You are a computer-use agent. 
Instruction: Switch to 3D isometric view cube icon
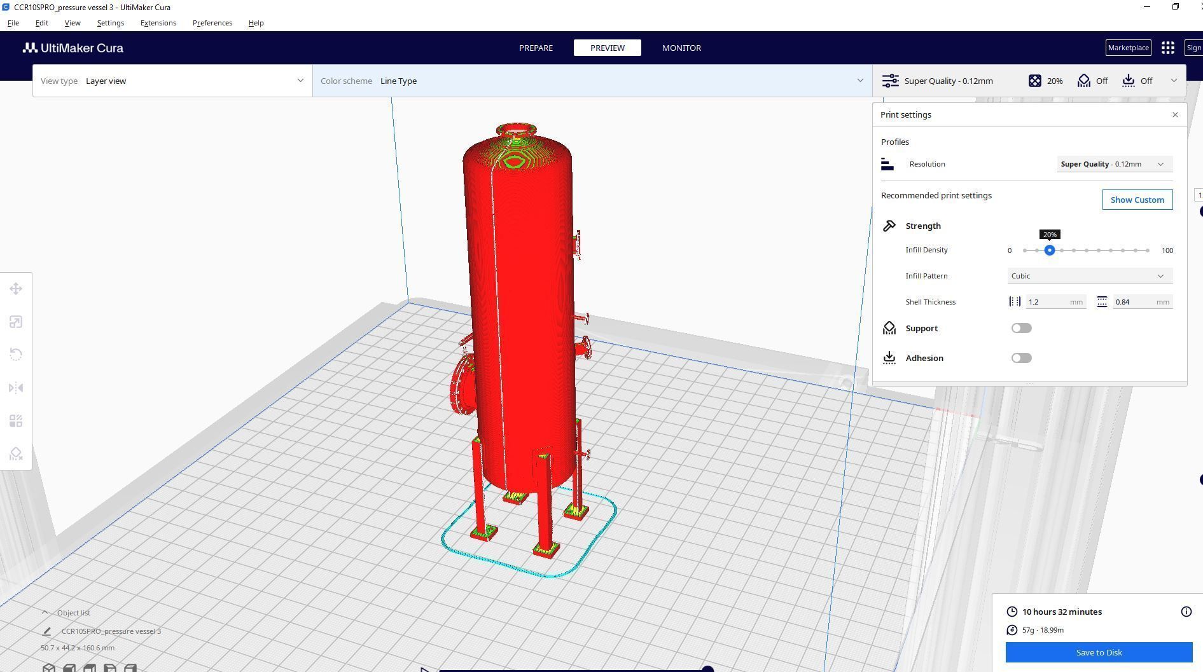pyautogui.click(x=49, y=668)
